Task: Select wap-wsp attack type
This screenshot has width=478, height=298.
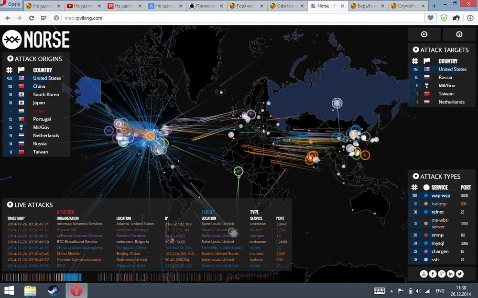Action: pyautogui.click(x=442, y=196)
